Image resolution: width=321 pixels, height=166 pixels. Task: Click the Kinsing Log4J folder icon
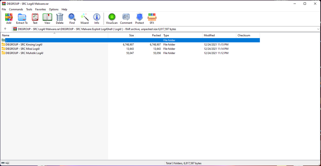3,44
